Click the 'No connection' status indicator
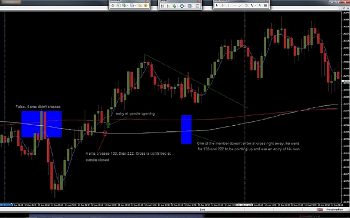350x218 pixels. 334,210
